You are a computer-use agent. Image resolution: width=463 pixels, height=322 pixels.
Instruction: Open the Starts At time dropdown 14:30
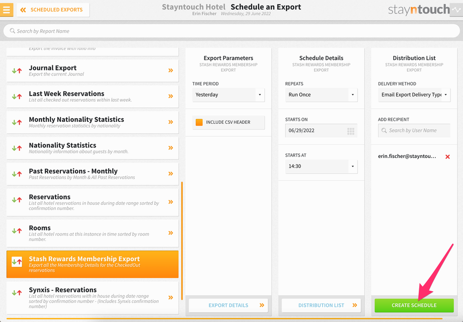point(321,167)
